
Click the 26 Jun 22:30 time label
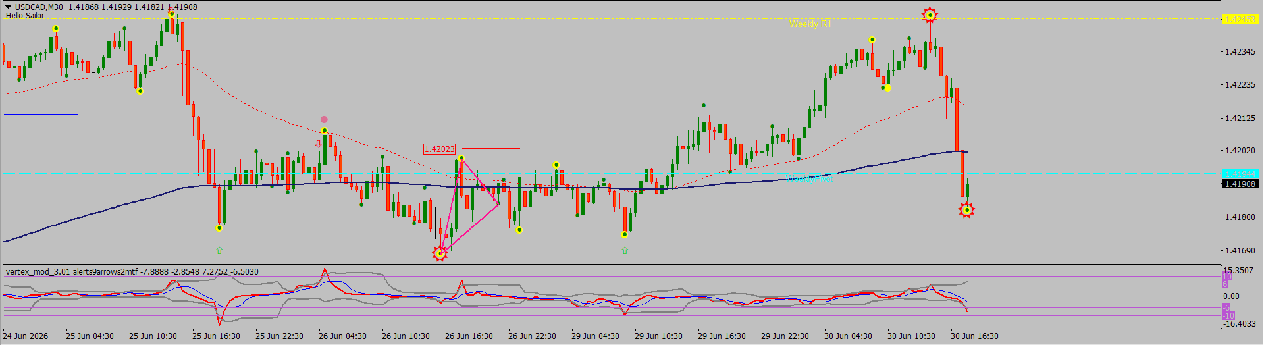point(532,336)
